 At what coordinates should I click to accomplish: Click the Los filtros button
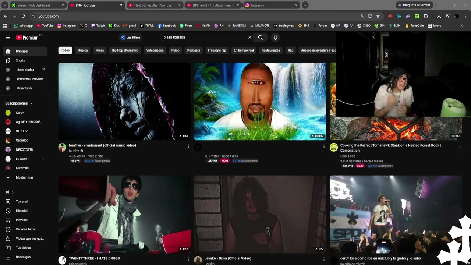pos(131,38)
